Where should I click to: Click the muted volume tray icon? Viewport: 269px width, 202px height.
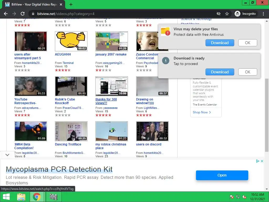pyautogui.click(x=244, y=197)
